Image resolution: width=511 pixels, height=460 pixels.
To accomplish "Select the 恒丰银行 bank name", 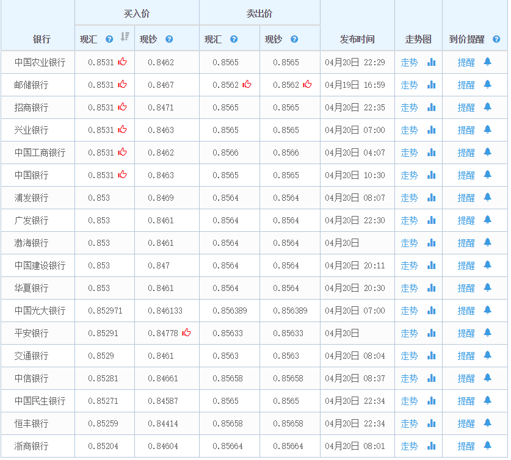I will [31, 423].
